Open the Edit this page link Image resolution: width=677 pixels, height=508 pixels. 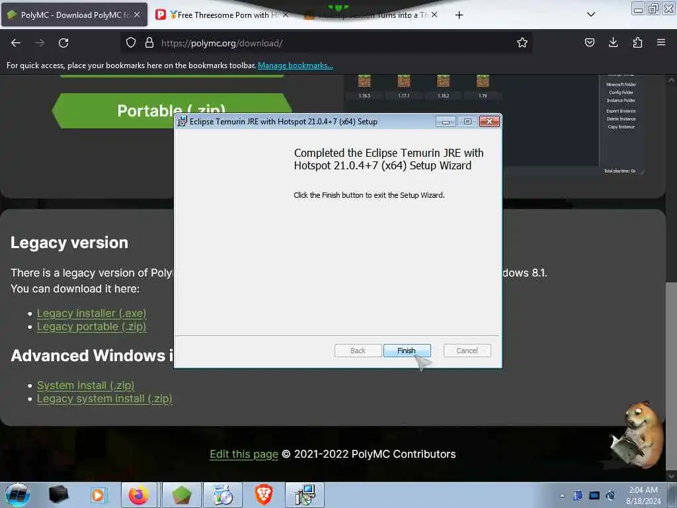tap(244, 454)
